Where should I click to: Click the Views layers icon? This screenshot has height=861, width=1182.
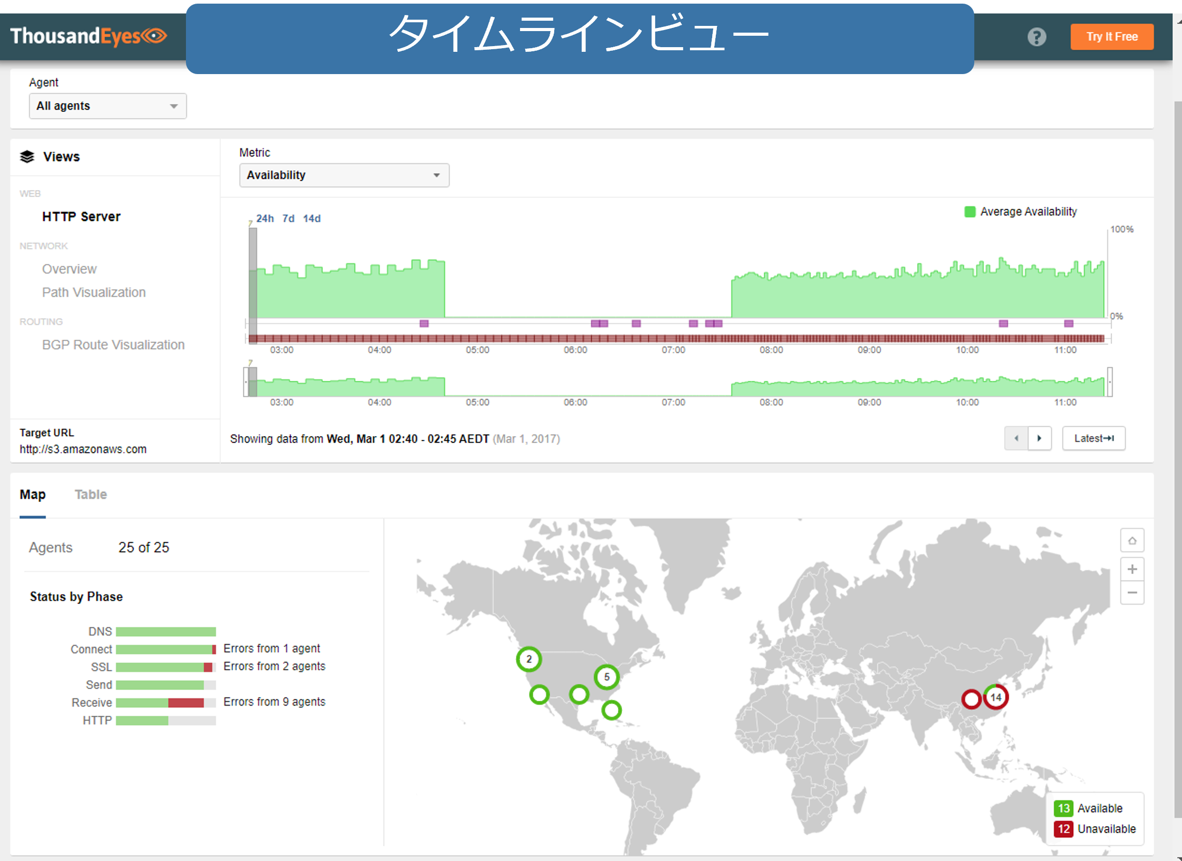point(27,156)
